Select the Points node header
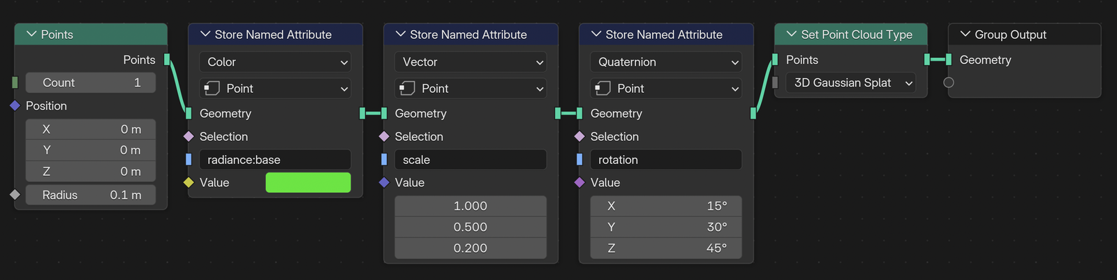Image resolution: width=1117 pixels, height=280 pixels. coord(91,34)
